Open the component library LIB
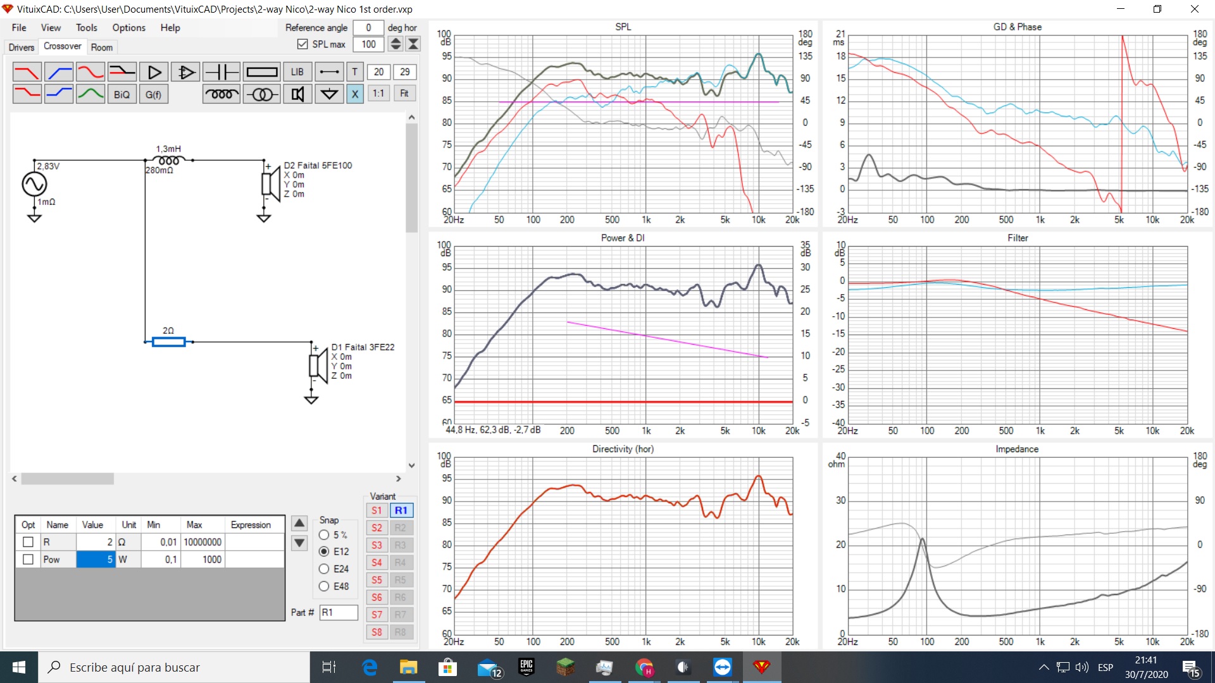1215x683 pixels. pyautogui.click(x=297, y=72)
